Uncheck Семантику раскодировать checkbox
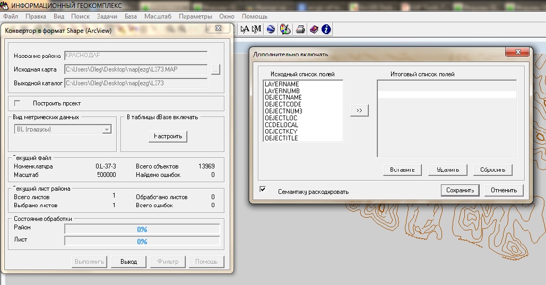The height and width of the screenshot is (285, 546). pyautogui.click(x=263, y=190)
